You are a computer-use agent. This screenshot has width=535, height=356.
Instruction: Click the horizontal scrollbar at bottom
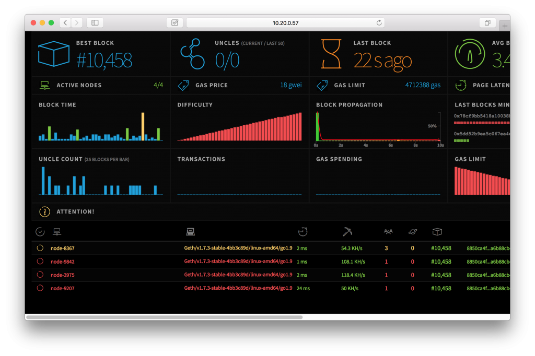165,317
